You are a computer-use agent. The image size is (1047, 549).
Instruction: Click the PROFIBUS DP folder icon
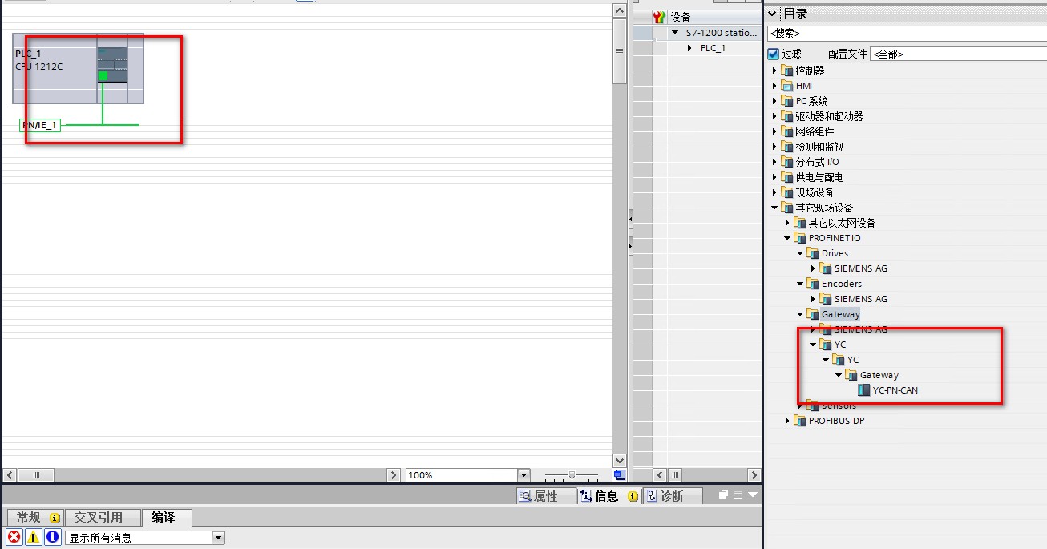799,421
